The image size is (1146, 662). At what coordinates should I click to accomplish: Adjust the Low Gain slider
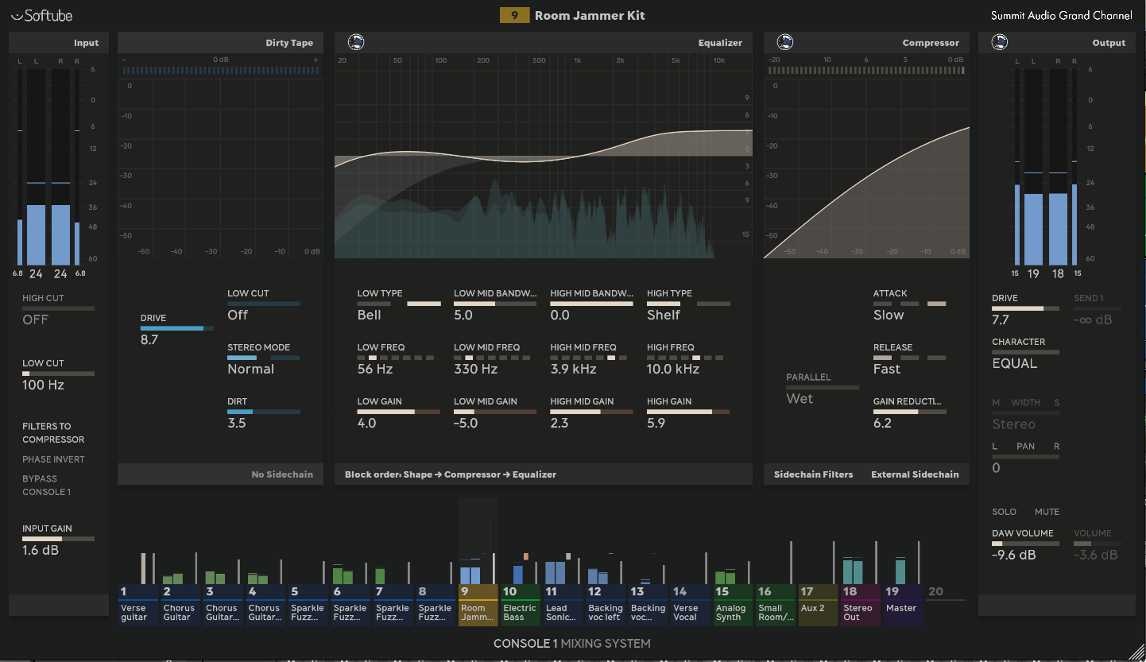(399, 412)
